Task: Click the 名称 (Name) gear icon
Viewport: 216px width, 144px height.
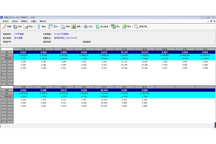Action: tap(15, 26)
